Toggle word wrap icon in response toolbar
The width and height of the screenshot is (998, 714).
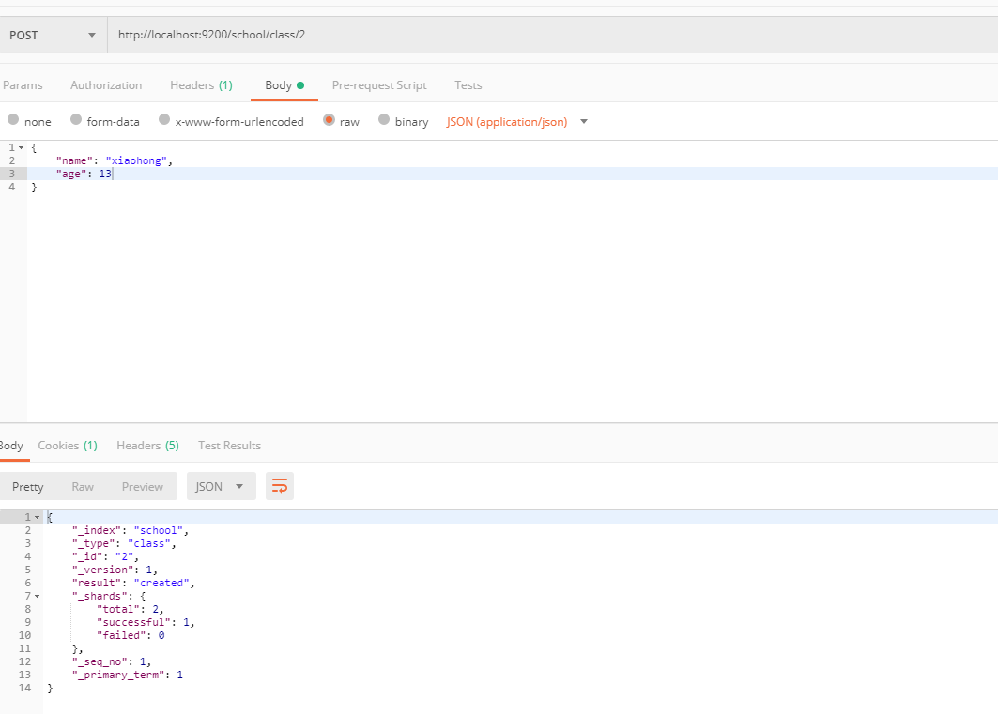280,486
